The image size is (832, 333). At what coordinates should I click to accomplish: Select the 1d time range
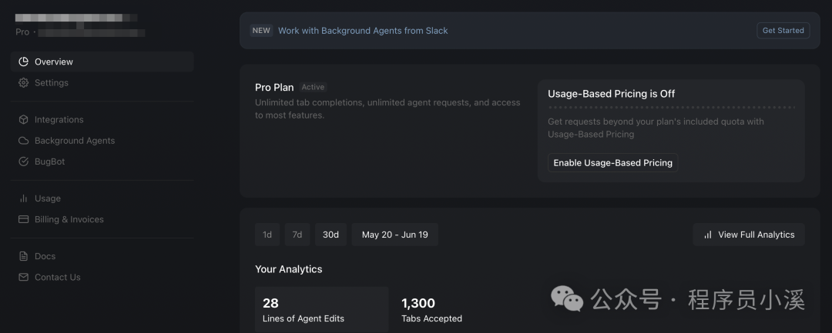pos(267,235)
